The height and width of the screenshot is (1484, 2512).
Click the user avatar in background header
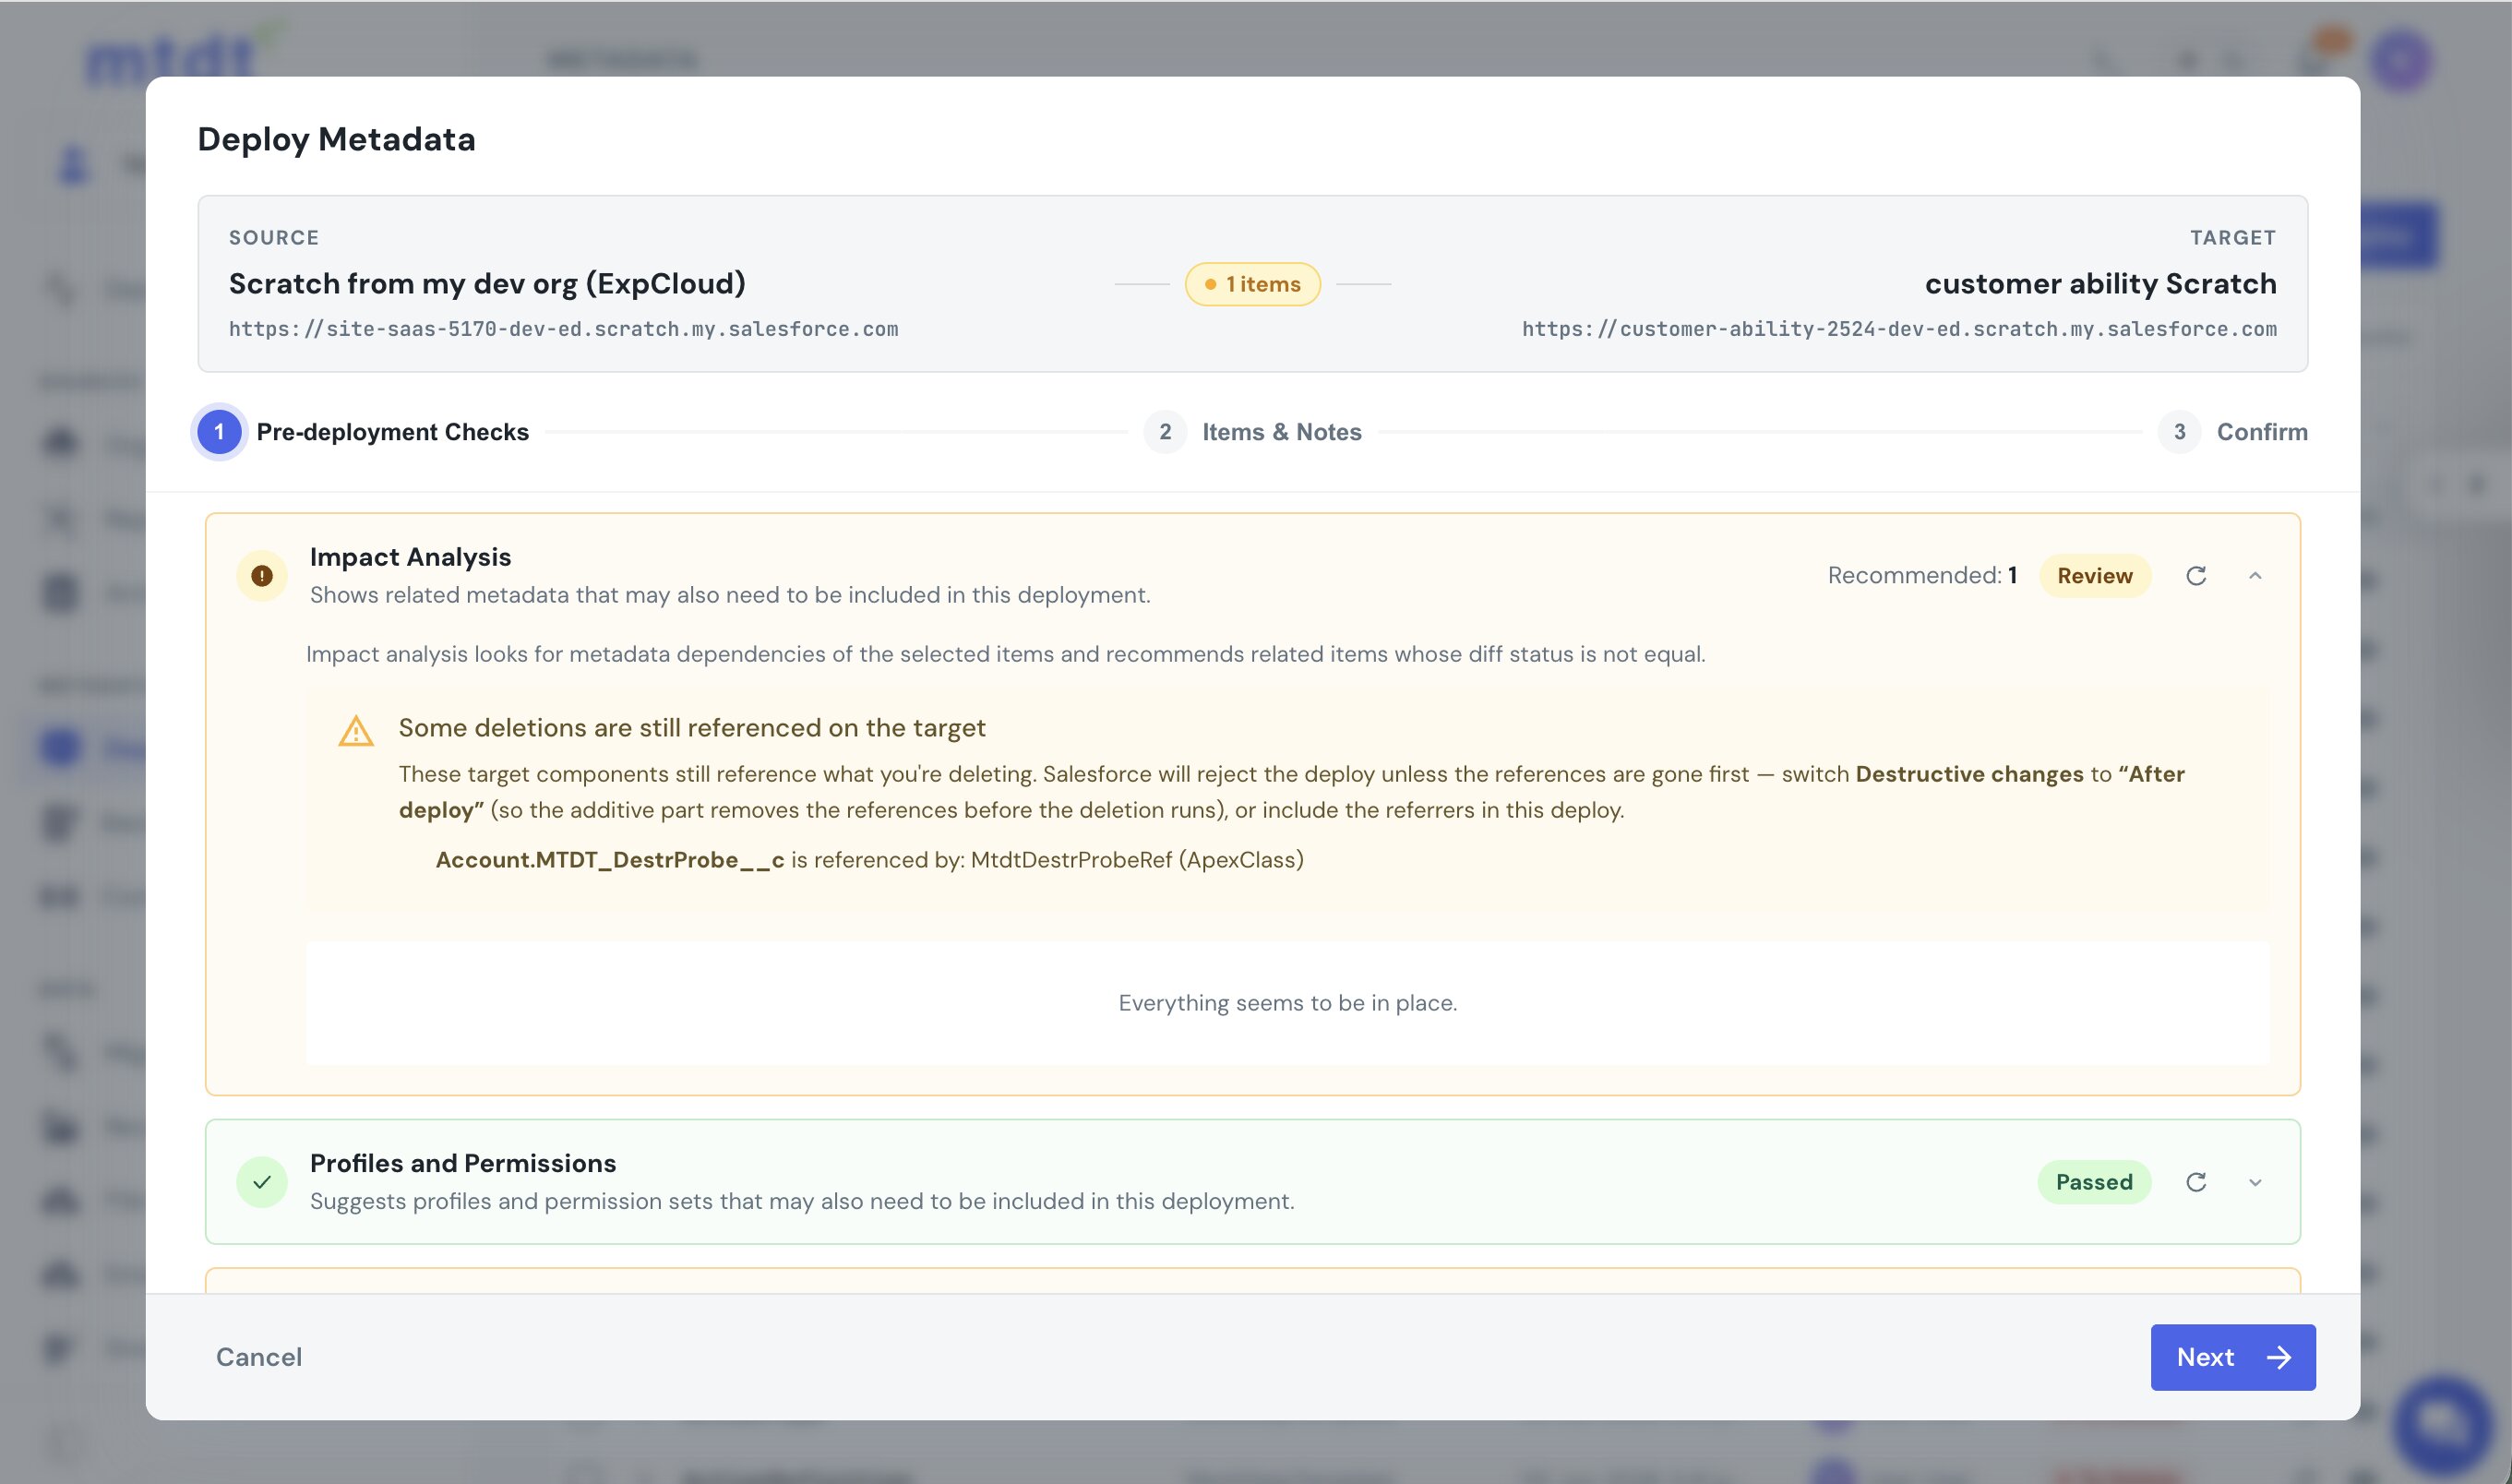pos(2401,60)
